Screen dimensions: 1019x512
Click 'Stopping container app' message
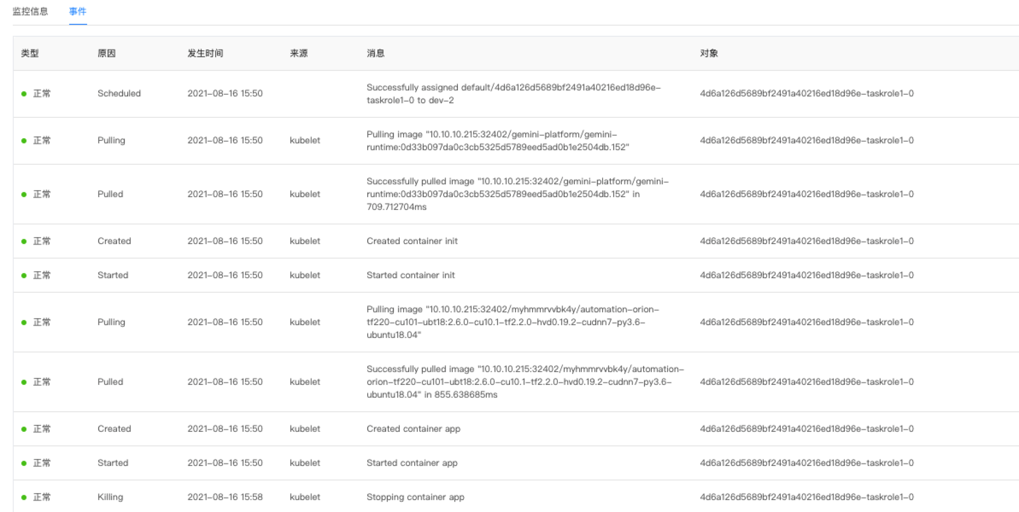(416, 497)
